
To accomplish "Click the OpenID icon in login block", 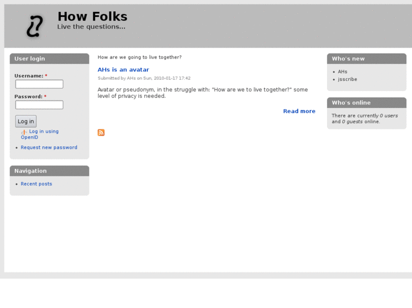I will tap(24, 132).
